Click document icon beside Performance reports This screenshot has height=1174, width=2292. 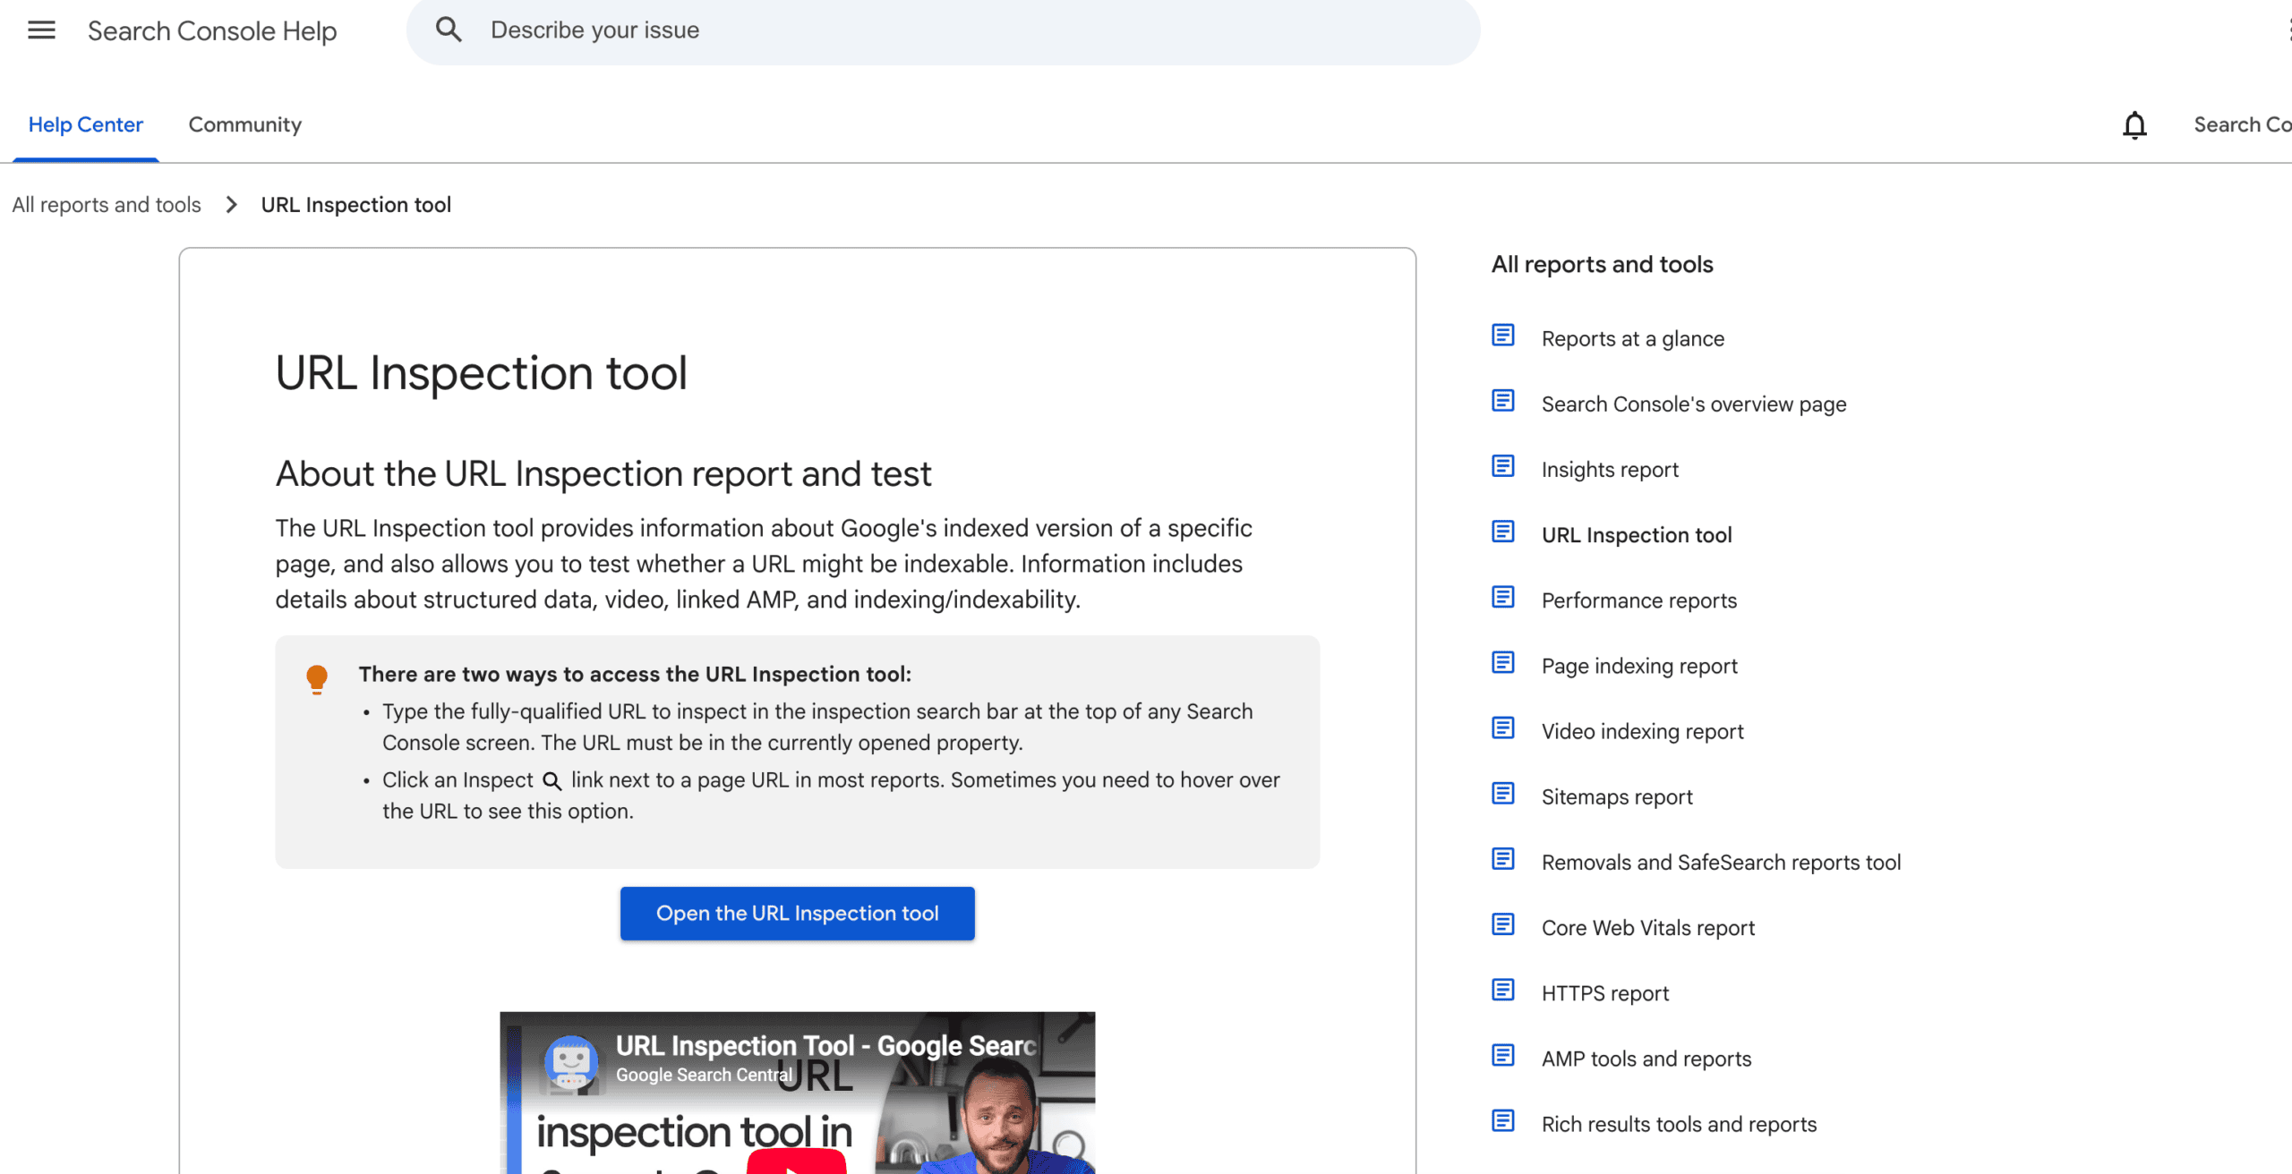point(1503,597)
